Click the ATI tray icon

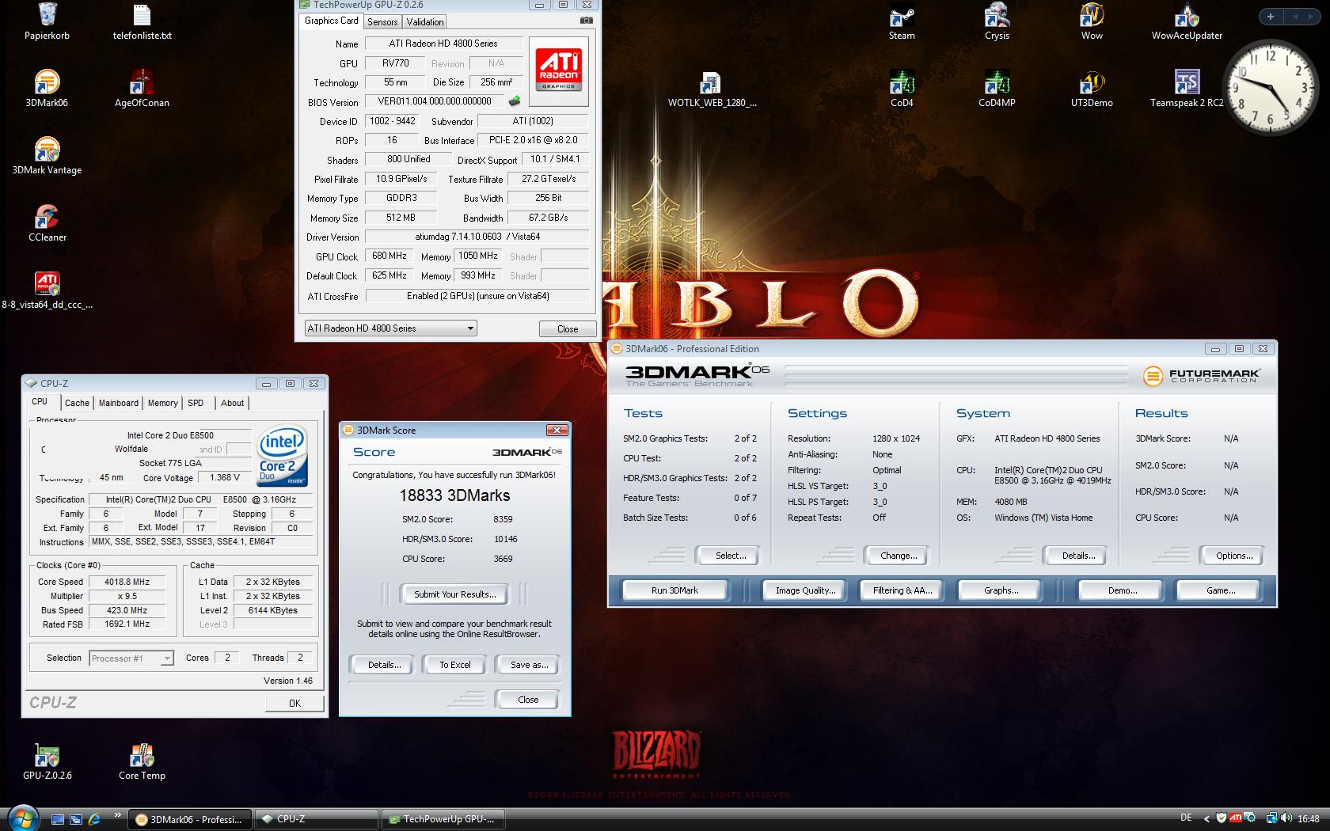1235,818
